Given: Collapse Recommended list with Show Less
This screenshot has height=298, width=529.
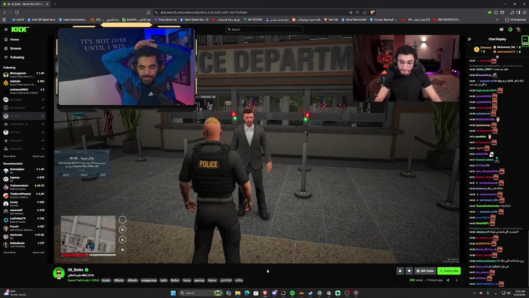Looking at the screenshot, I should tap(38, 252).
